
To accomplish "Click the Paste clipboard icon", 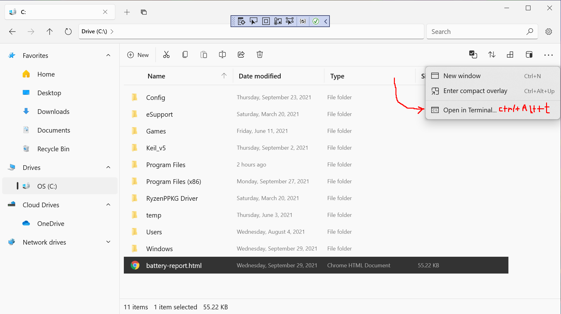I will (x=204, y=55).
